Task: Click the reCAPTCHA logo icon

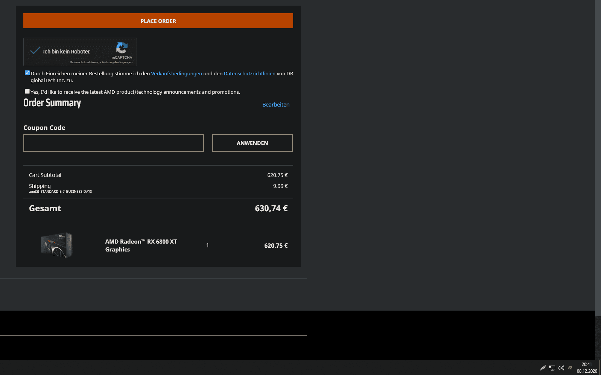Action: coord(122,48)
